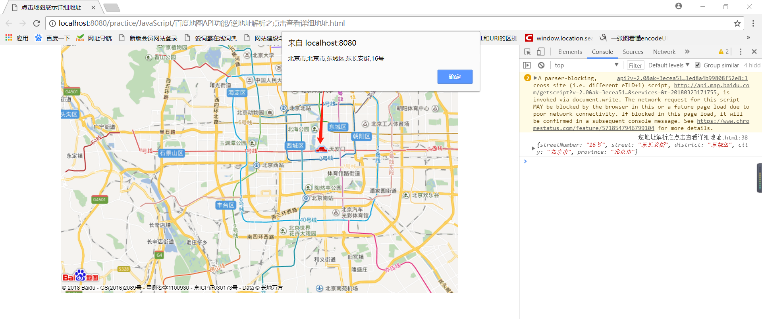Open the 新版会员网站登录 bookmark
The height and width of the screenshot is (319, 762).
(x=148, y=38)
